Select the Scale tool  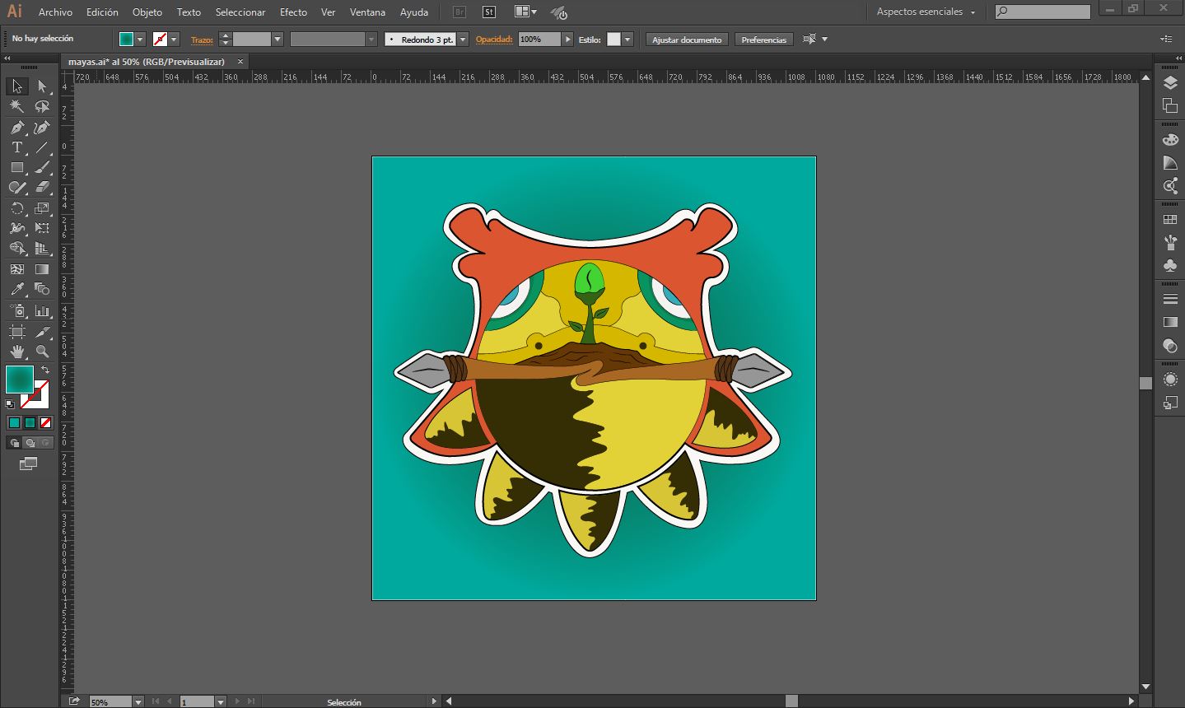[x=42, y=208]
